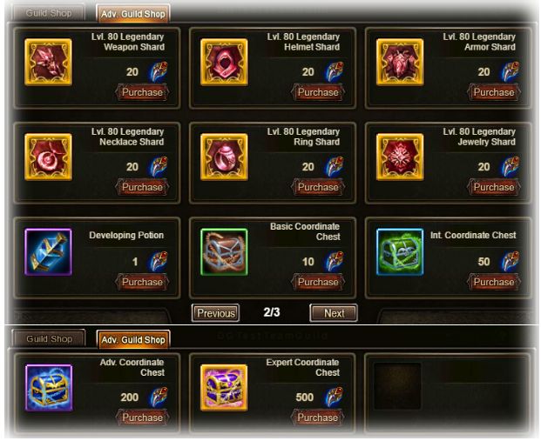
Task: Purchase the Expert Coordinate Chest
Action: [317, 418]
